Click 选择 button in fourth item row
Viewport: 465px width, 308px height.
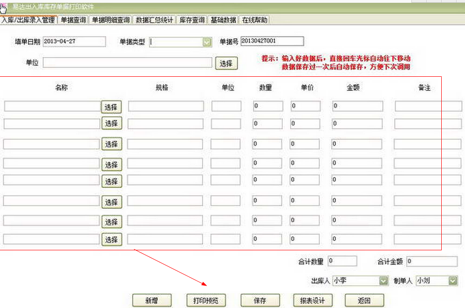111,165
